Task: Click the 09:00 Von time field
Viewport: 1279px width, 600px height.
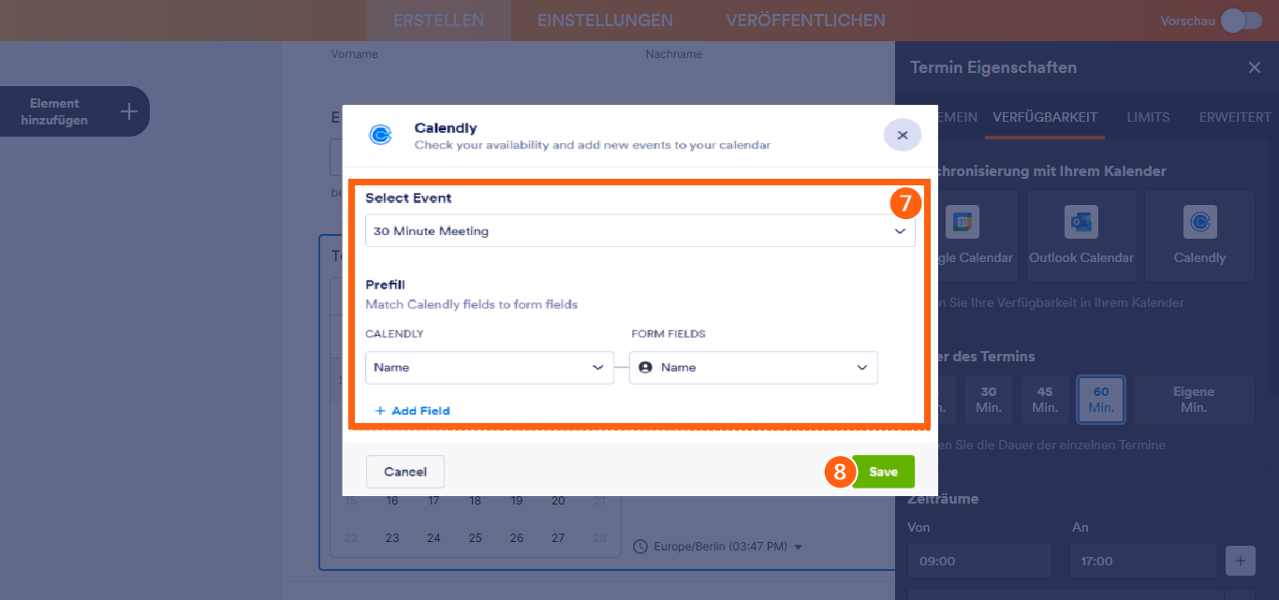Action: pyautogui.click(x=978, y=560)
